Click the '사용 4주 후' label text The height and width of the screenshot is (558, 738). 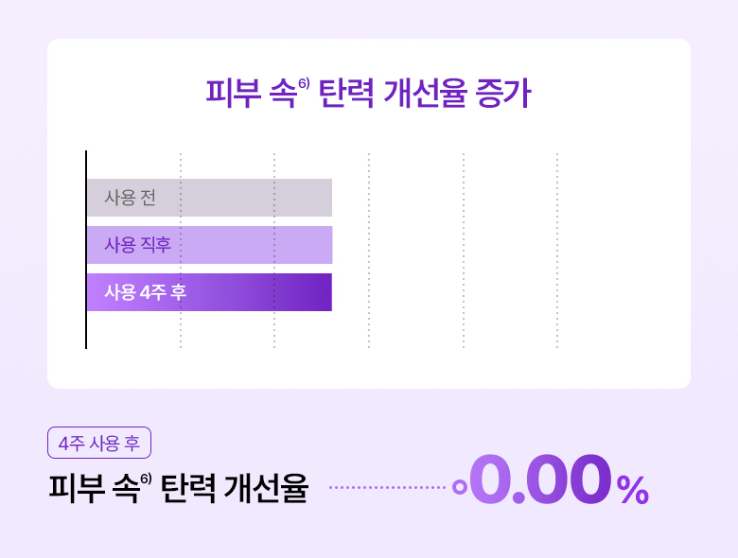(146, 292)
